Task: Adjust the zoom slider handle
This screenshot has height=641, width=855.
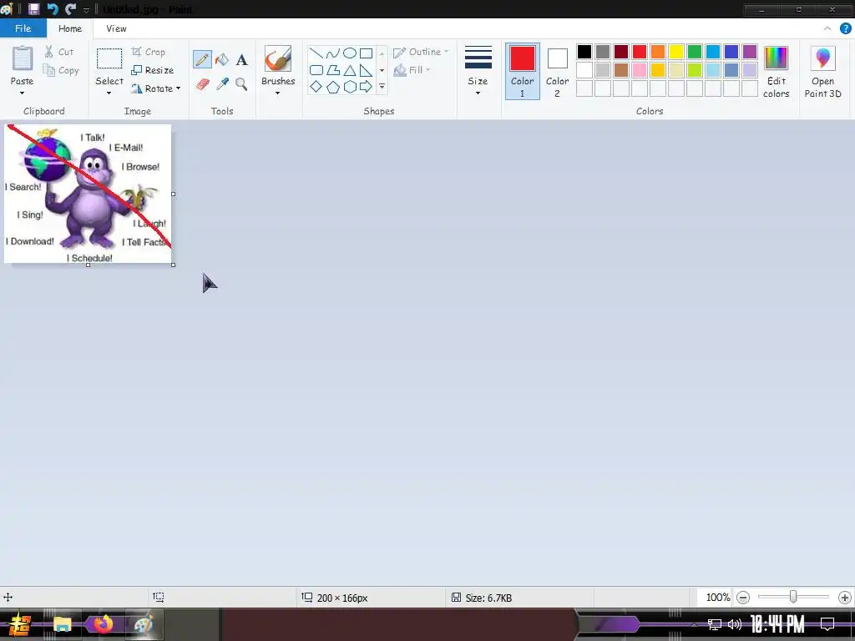Action: (x=793, y=597)
